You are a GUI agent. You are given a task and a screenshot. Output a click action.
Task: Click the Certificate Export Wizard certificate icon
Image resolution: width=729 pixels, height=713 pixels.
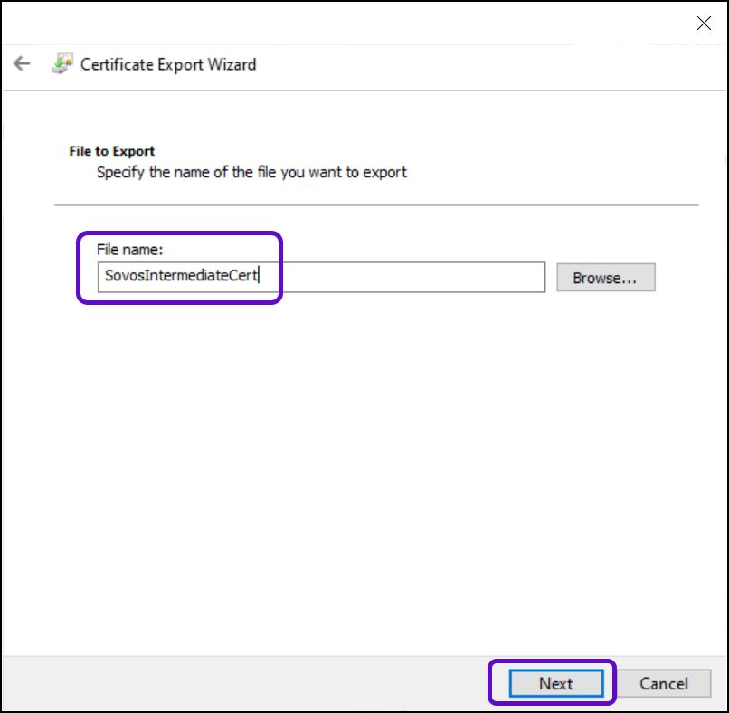[x=62, y=64]
